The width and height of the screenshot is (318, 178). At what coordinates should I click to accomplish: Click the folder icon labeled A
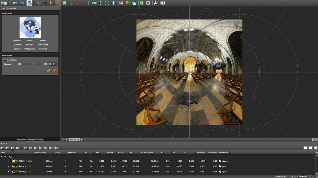(x=36, y=148)
